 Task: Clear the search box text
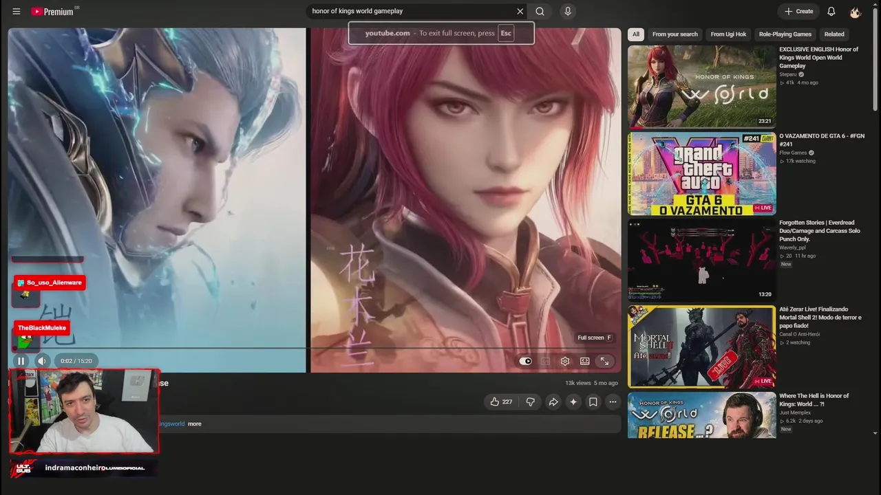pyautogui.click(x=520, y=11)
